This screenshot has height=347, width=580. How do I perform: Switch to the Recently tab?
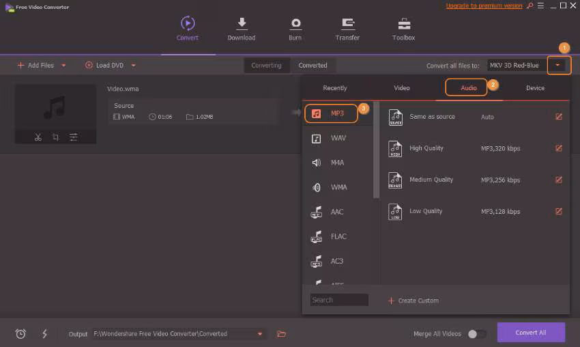coord(335,88)
